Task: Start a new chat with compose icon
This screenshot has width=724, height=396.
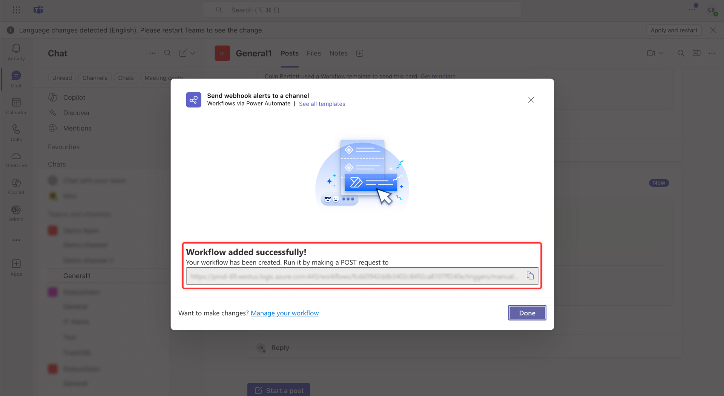Action: pyautogui.click(x=183, y=53)
